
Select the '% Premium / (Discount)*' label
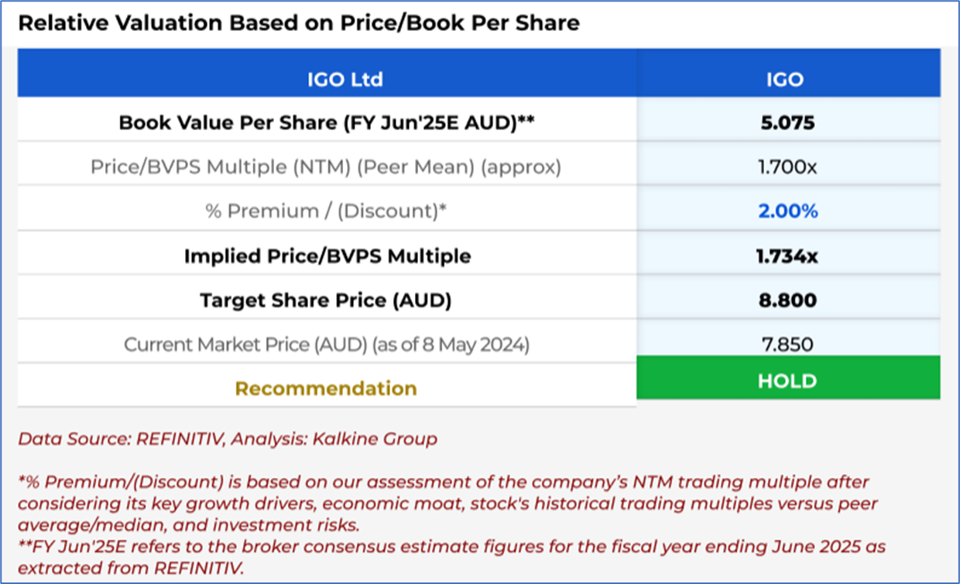[326, 211]
